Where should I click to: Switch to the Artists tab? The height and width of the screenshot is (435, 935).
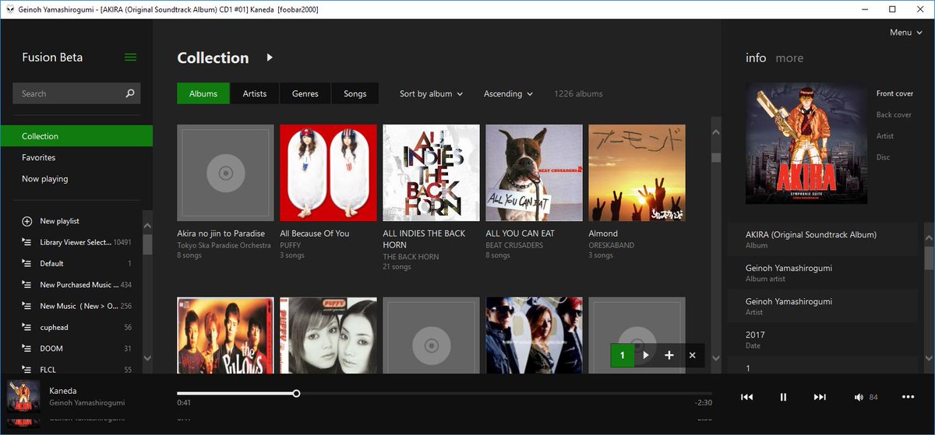[255, 93]
